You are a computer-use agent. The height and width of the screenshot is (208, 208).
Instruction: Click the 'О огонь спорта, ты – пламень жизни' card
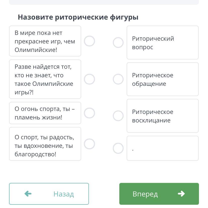45,113
